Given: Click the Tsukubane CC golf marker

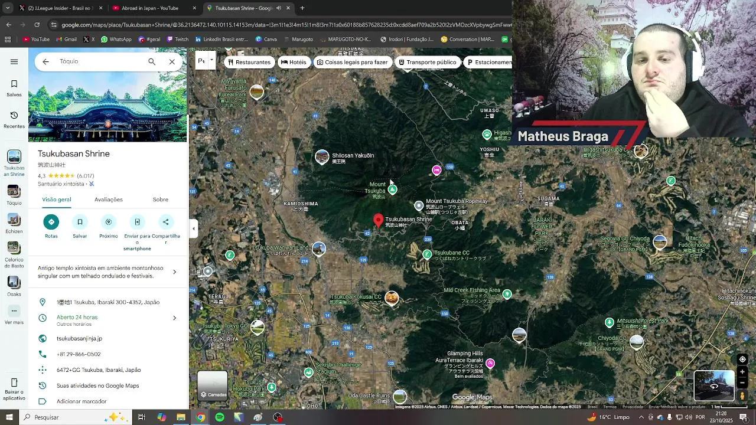Looking at the screenshot, I should [x=427, y=254].
